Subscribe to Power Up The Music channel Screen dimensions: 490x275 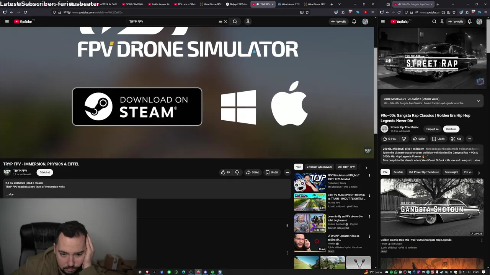[x=451, y=129]
